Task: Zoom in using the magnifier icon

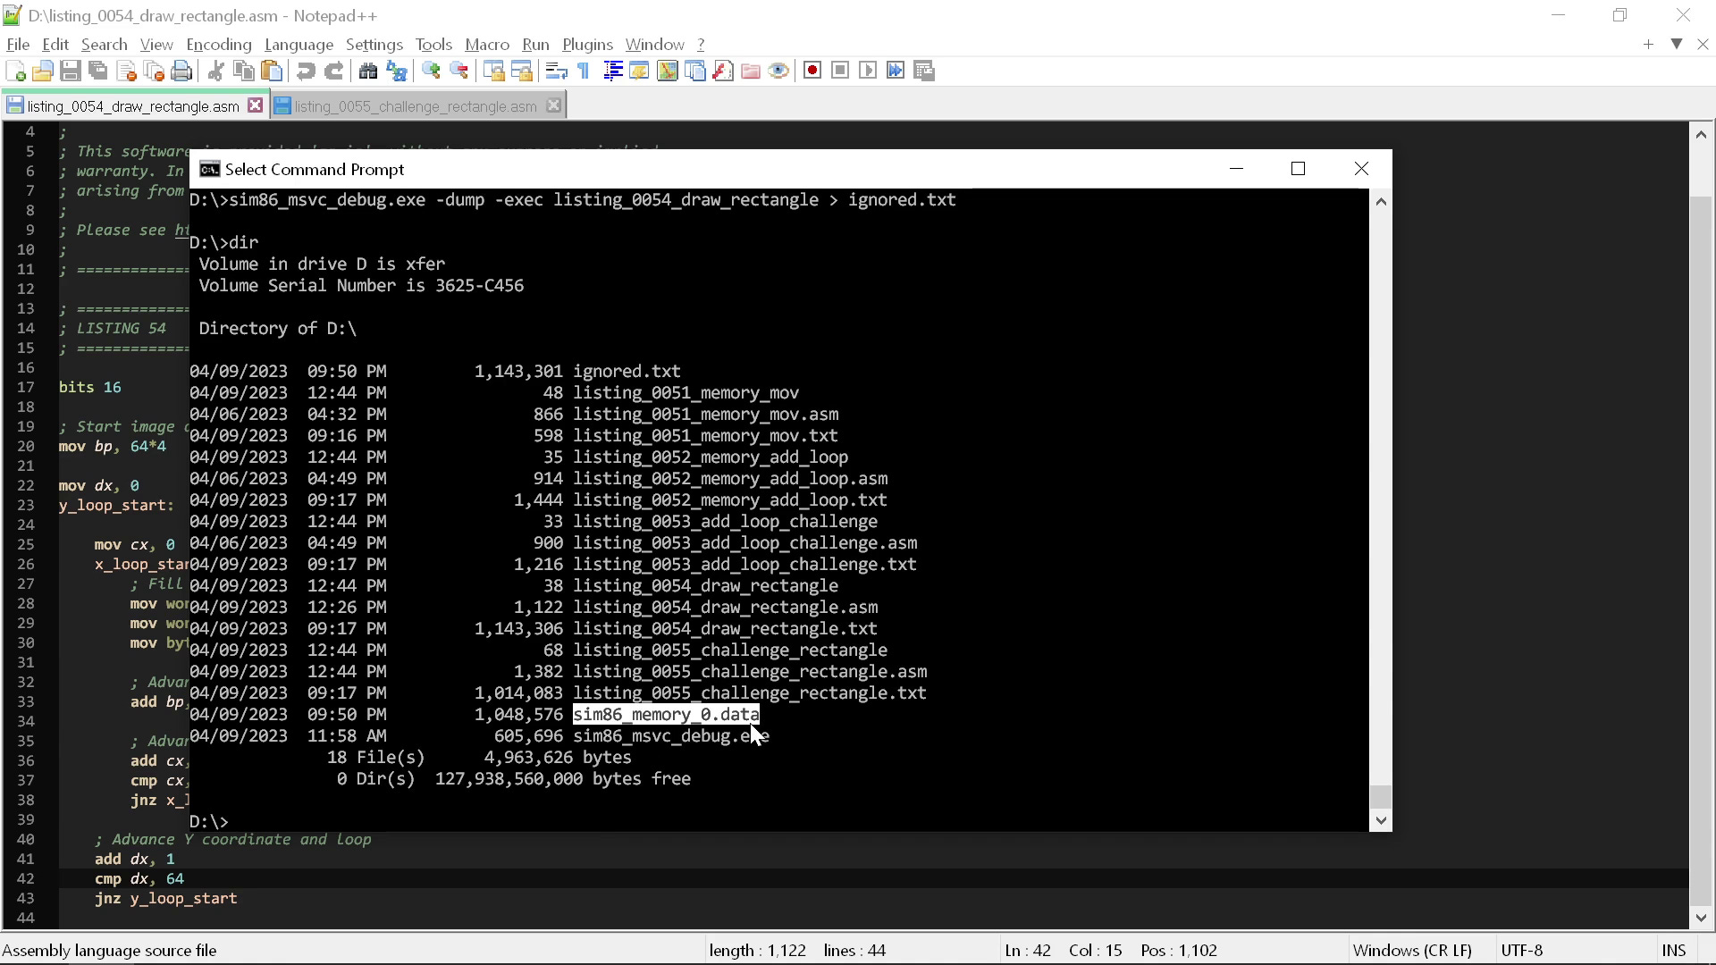Action: (432, 70)
